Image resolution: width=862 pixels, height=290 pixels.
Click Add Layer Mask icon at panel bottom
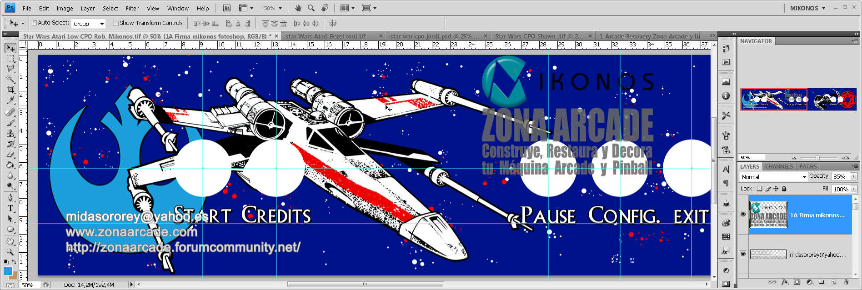click(797, 282)
